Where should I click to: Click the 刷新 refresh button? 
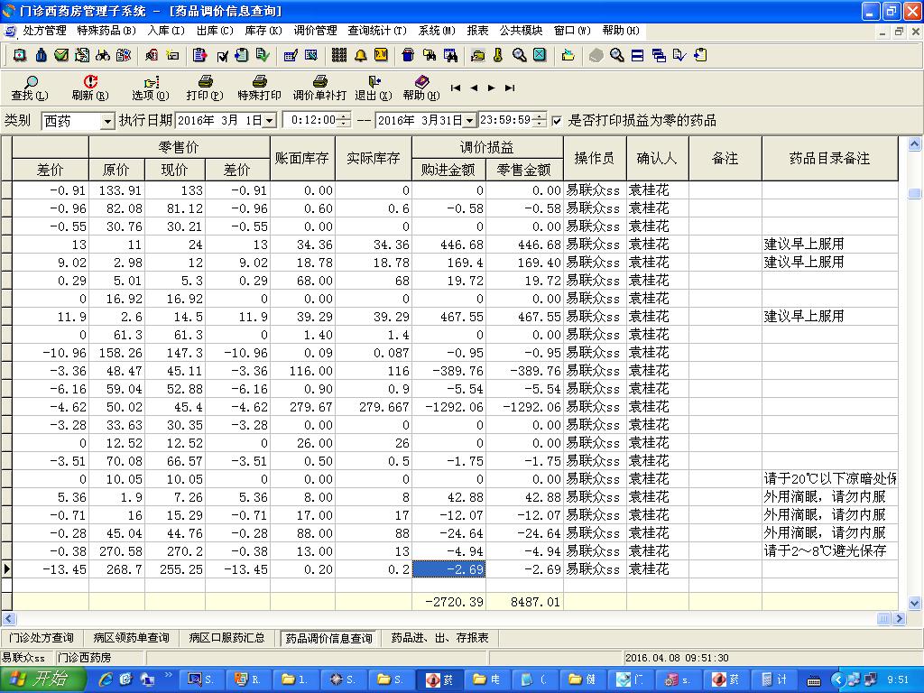click(x=90, y=88)
